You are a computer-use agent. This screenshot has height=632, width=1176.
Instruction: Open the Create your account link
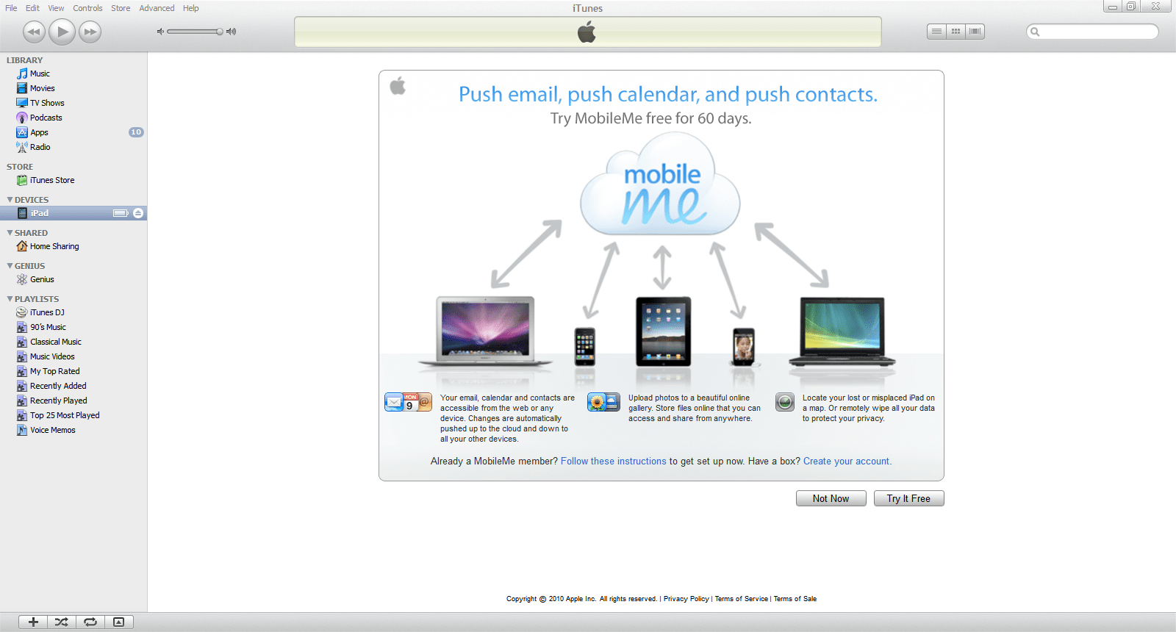(x=847, y=462)
